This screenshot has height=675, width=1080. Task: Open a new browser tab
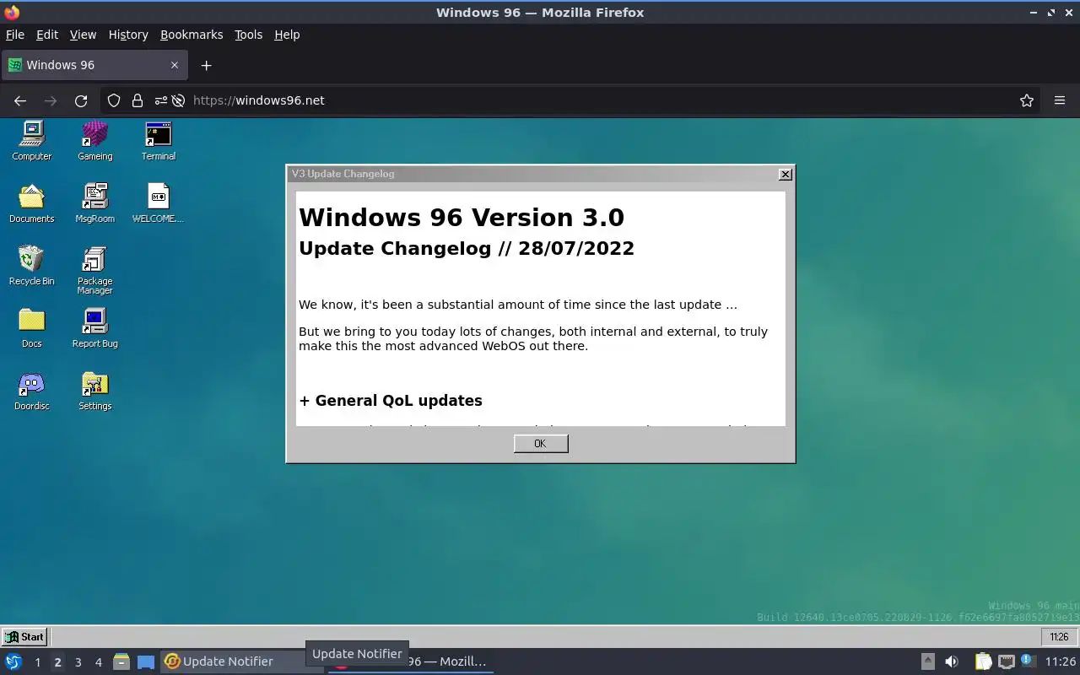(x=206, y=65)
